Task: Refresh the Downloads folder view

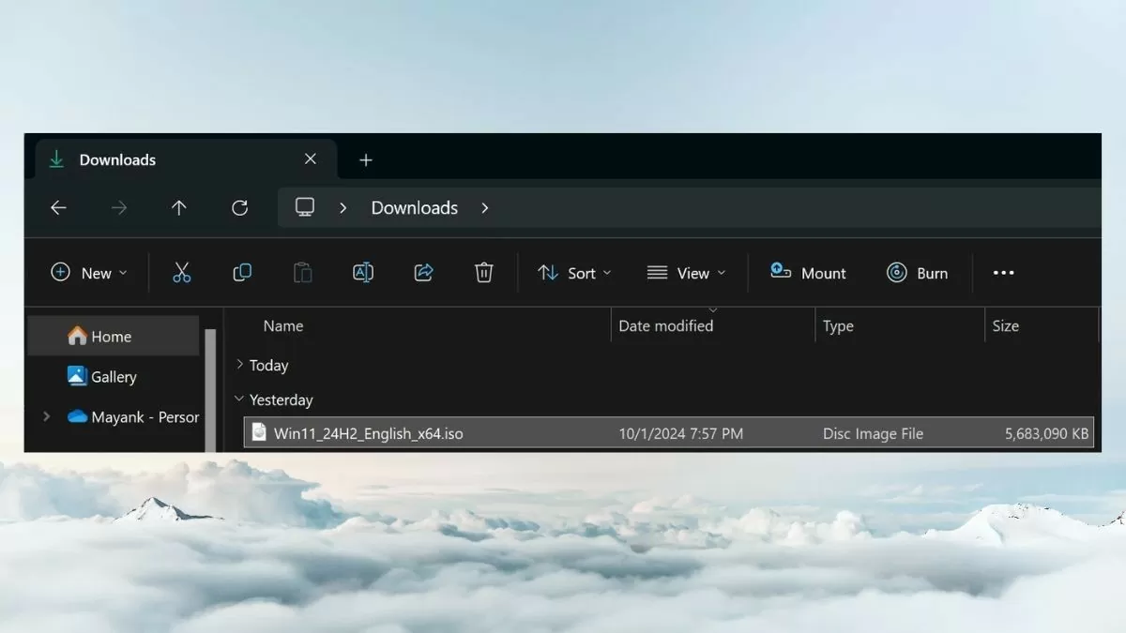Action: pyautogui.click(x=239, y=207)
